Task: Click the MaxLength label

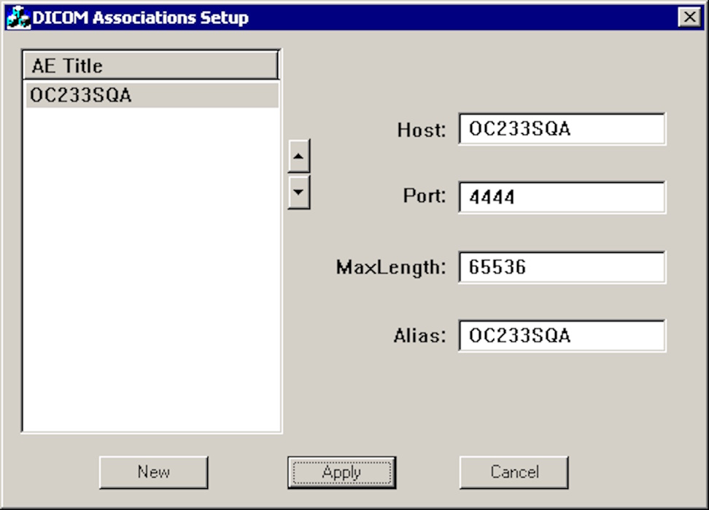Action: (x=390, y=267)
